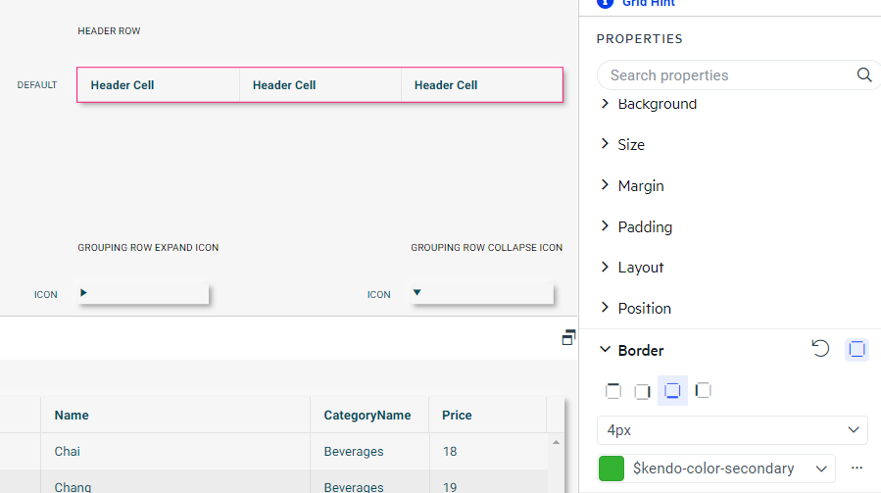The height and width of the screenshot is (493, 881).
Task: Click the grouping row expand triangle icon
Action: pyautogui.click(x=84, y=293)
